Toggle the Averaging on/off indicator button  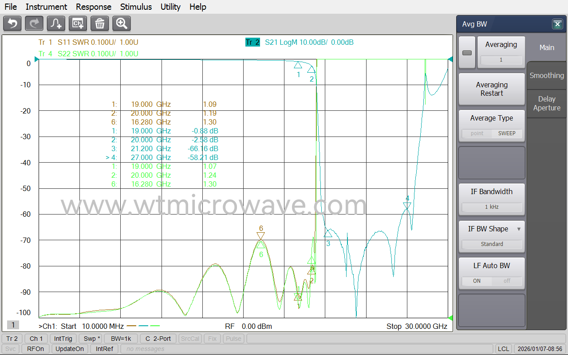(x=467, y=53)
